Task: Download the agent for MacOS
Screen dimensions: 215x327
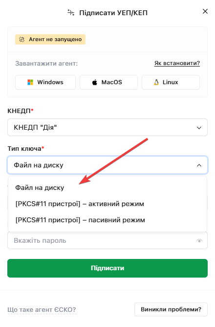Action: [x=108, y=82]
